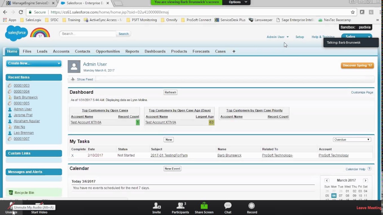Open the Participants panel

(180, 208)
